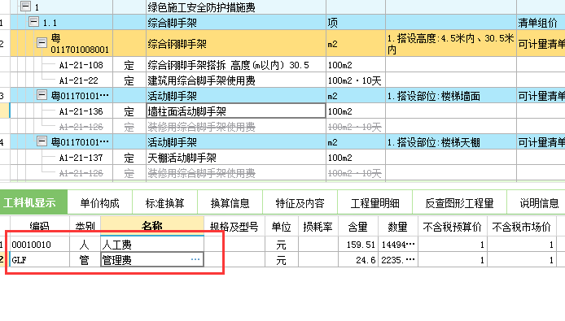Open the 换算信息 tab
565x321 pixels.
(230, 203)
